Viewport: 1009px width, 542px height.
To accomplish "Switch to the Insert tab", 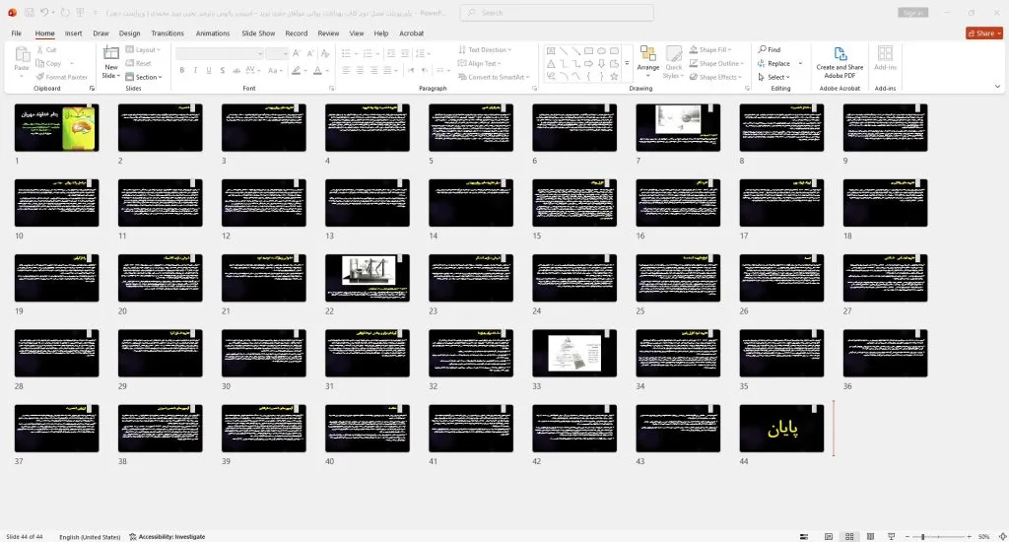I will tap(73, 33).
